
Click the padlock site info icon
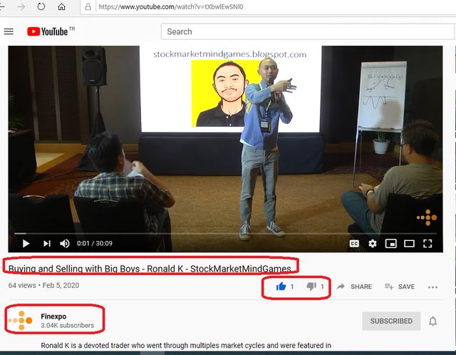pyautogui.click(x=88, y=7)
